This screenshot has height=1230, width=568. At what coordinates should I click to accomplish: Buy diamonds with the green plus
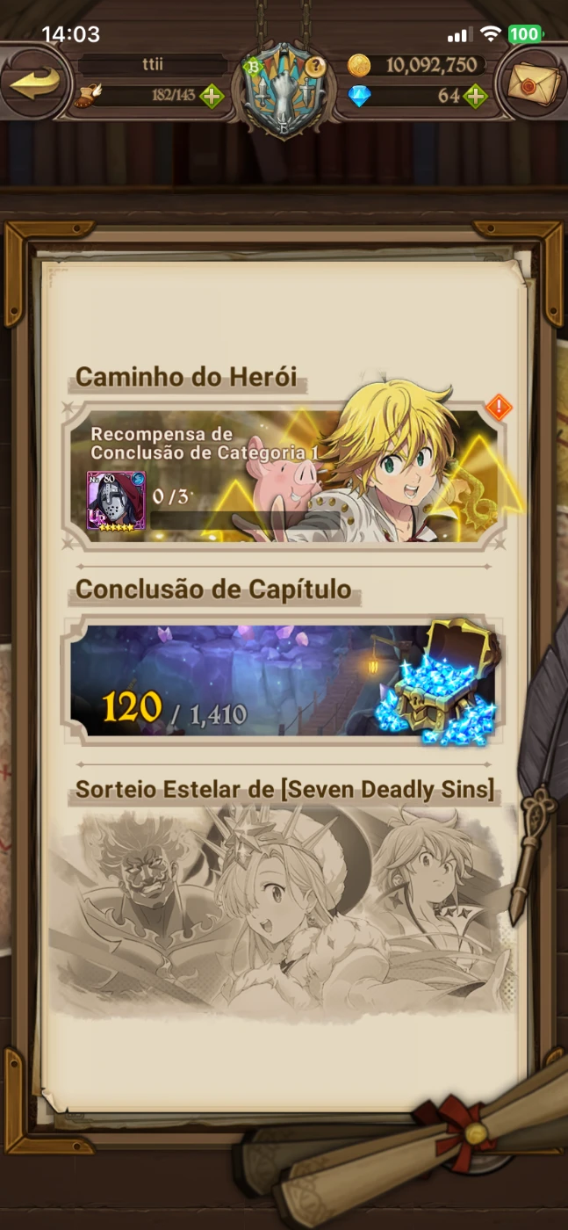475,96
